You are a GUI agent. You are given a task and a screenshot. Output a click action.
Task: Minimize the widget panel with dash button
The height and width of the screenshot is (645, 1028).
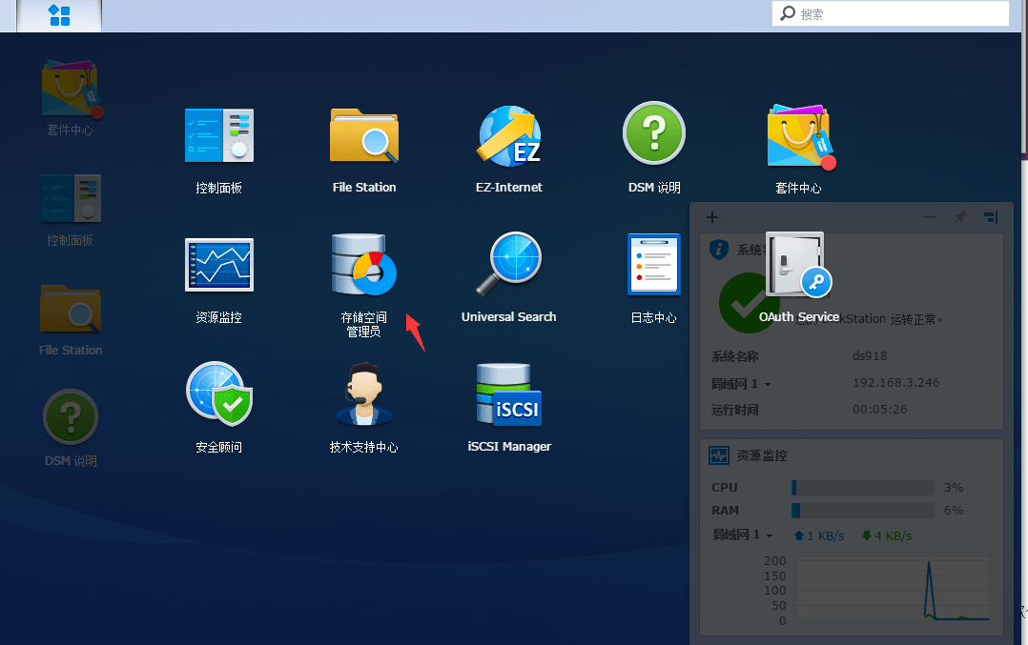click(x=930, y=217)
